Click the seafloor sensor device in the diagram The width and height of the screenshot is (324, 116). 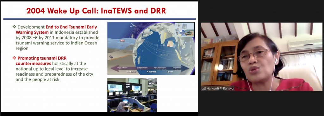coord(111,57)
